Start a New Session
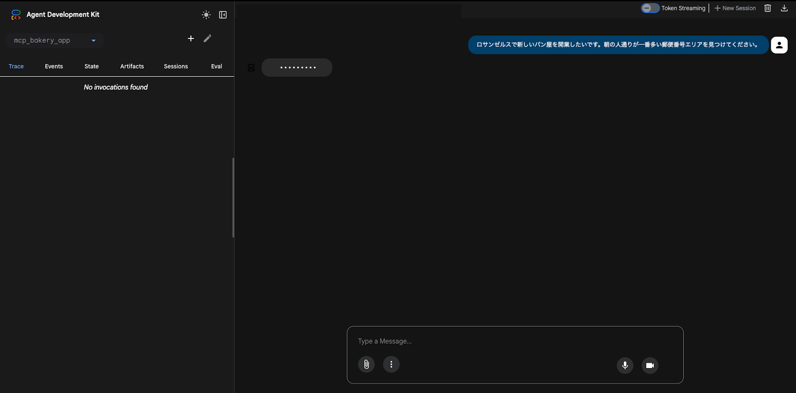 coord(735,8)
